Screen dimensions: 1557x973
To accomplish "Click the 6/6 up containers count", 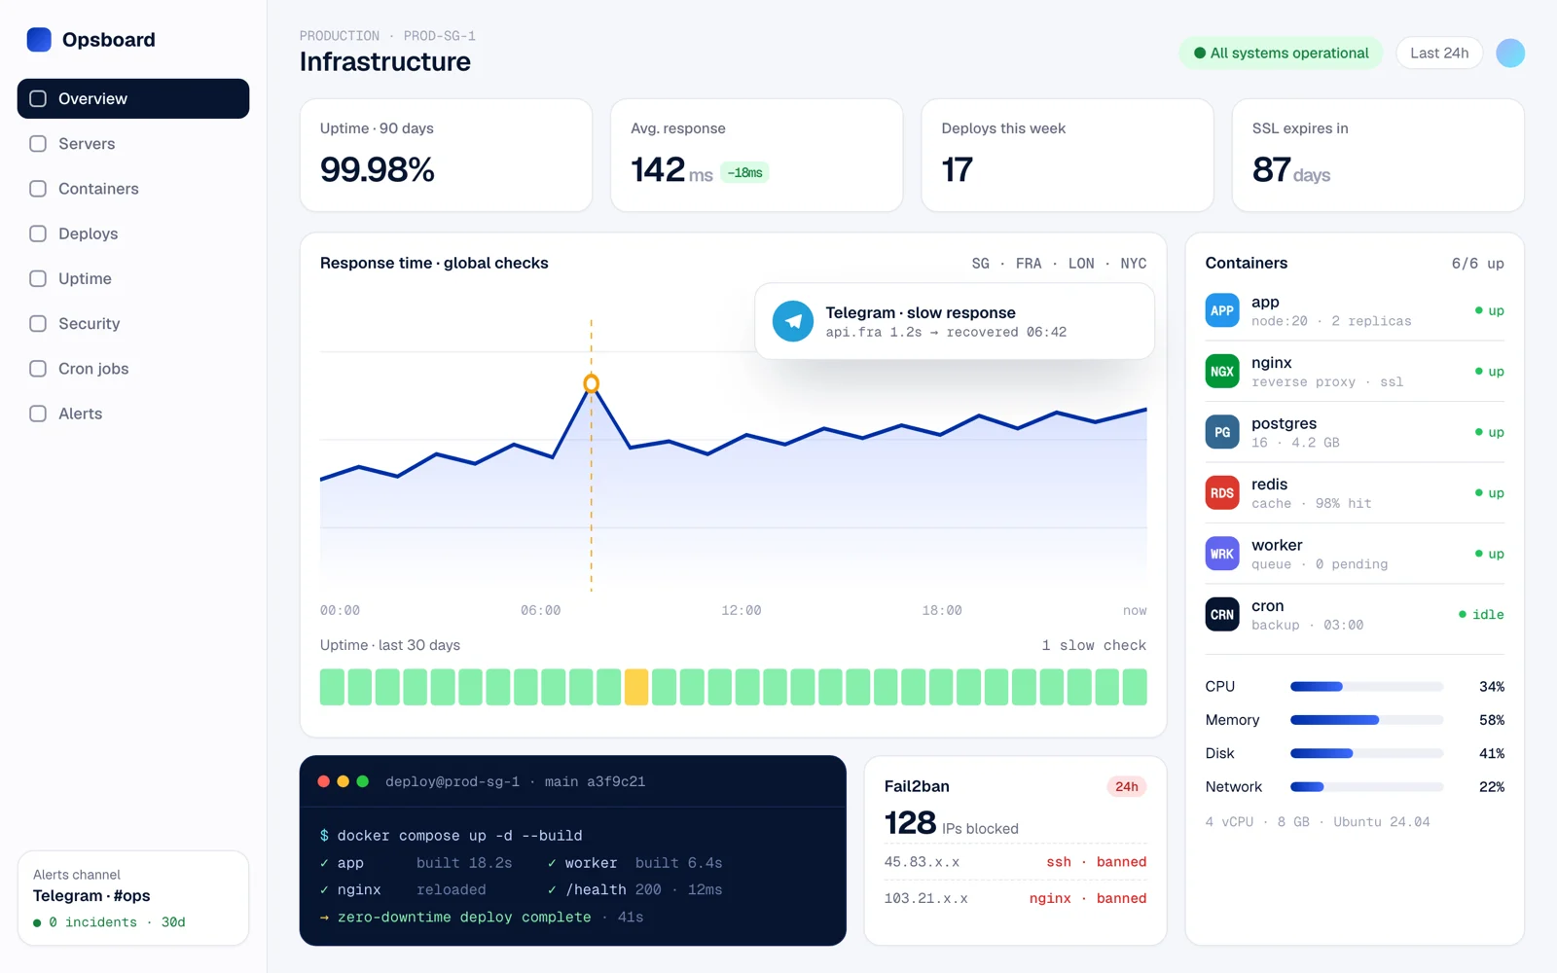I will [x=1477, y=264].
